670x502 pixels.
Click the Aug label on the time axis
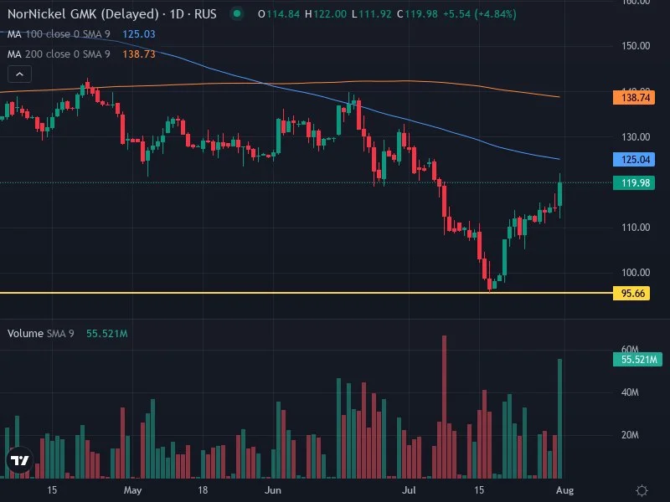564,490
